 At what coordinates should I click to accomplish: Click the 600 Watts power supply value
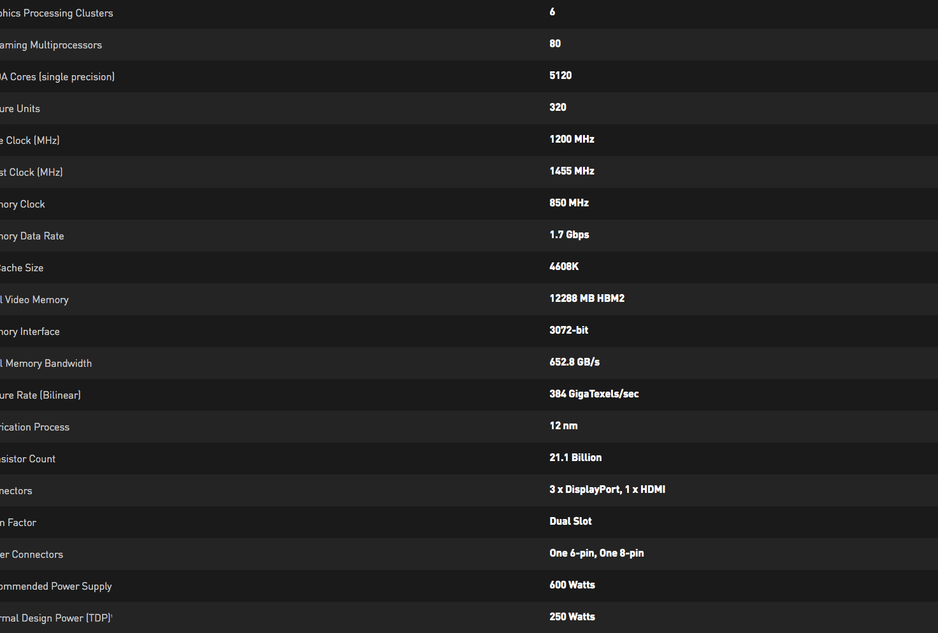point(572,585)
